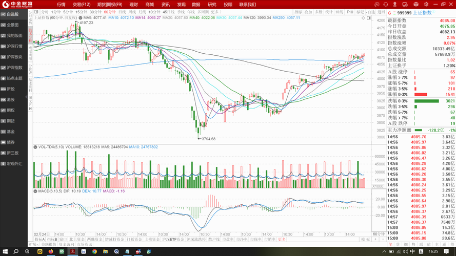Switch chart to 日线 period
This screenshot has height=256, width=456.
point(122,12)
